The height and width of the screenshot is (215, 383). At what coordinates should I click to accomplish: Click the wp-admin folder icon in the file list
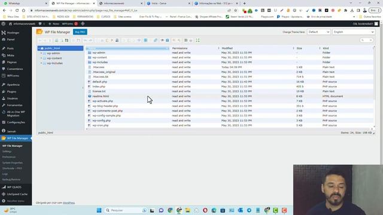click(89, 53)
